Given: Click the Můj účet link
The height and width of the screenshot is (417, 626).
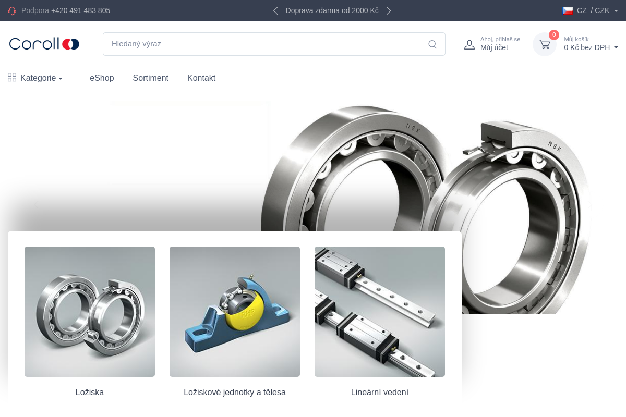Looking at the screenshot, I should (x=494, y=47).
